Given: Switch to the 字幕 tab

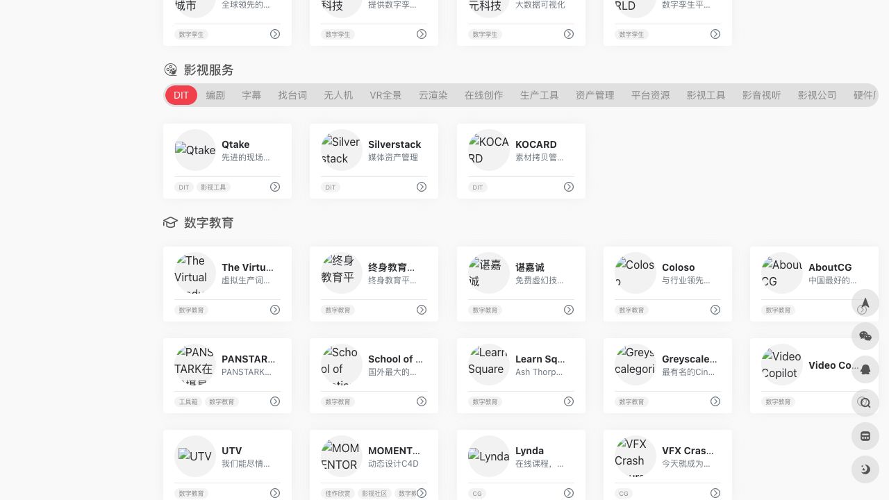Looking at the screenshot, I should pyautogui.click(x=251, y=95).
